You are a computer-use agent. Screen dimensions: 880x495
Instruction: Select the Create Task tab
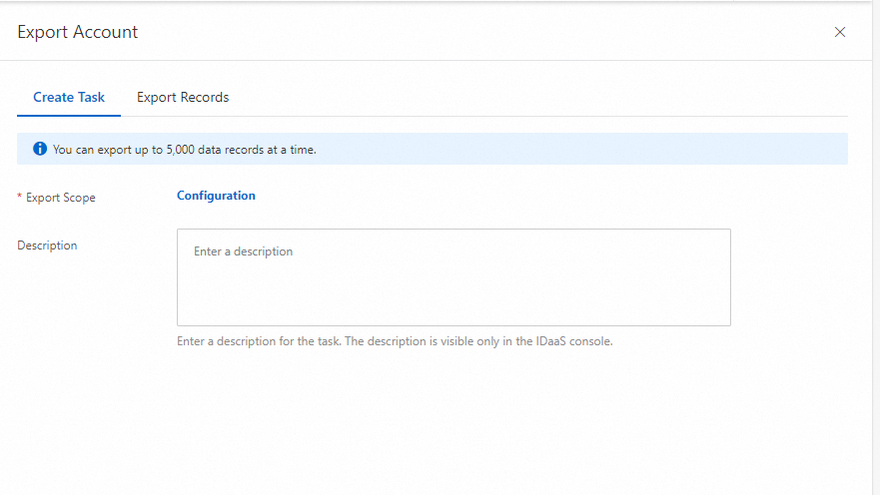click(x=68, y=97)
